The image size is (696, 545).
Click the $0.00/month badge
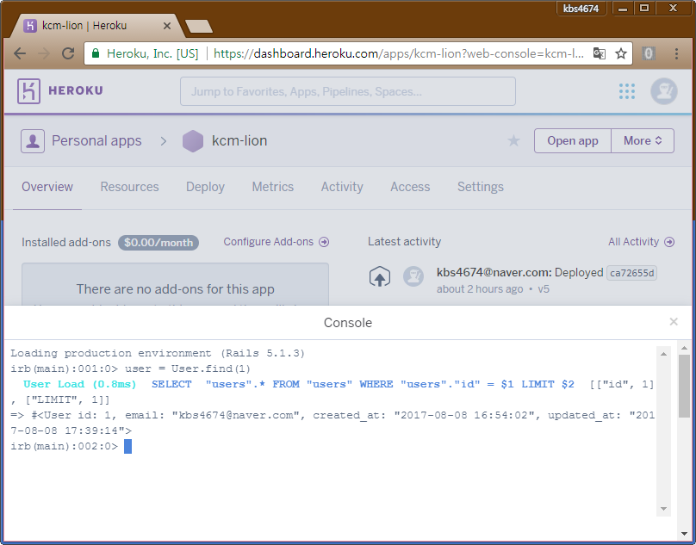pos(158,243)
